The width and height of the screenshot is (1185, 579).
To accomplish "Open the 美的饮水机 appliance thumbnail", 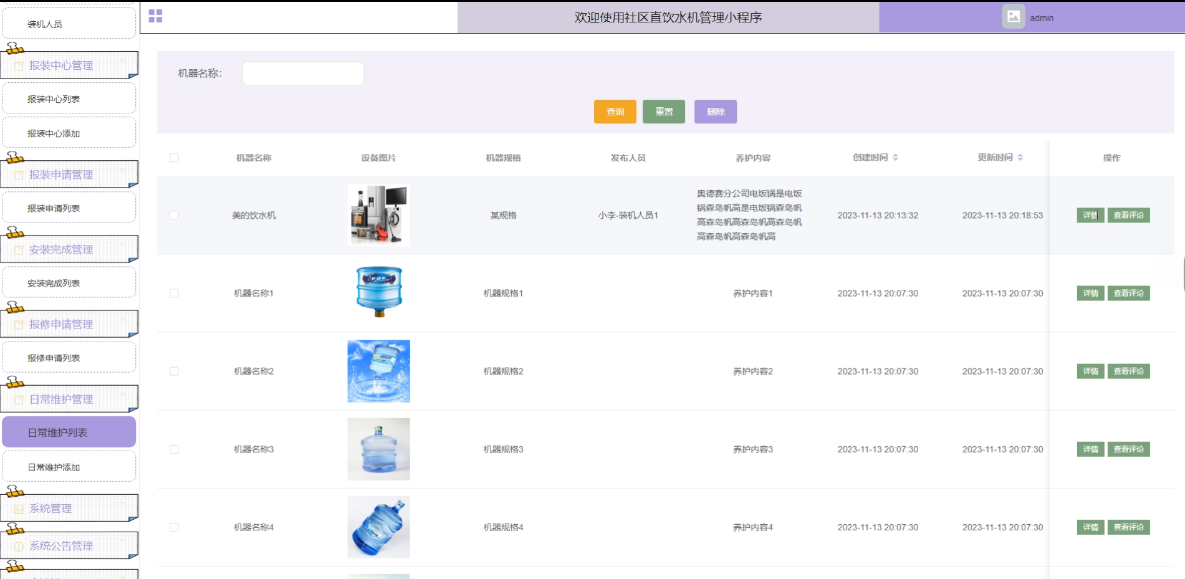I will pos(378,215).
